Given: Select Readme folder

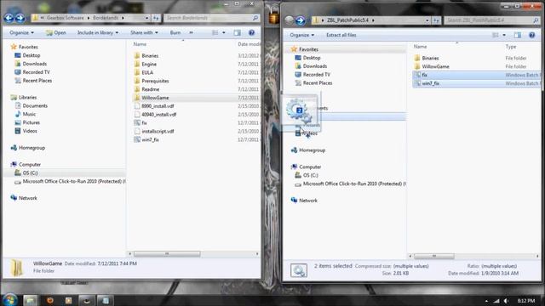Looking at the screenshot, I should click(150, 89).
